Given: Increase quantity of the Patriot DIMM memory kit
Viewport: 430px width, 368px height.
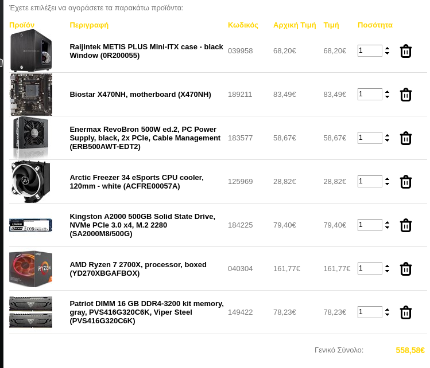Looking at the screenshot, I should (x=387, y=310).
